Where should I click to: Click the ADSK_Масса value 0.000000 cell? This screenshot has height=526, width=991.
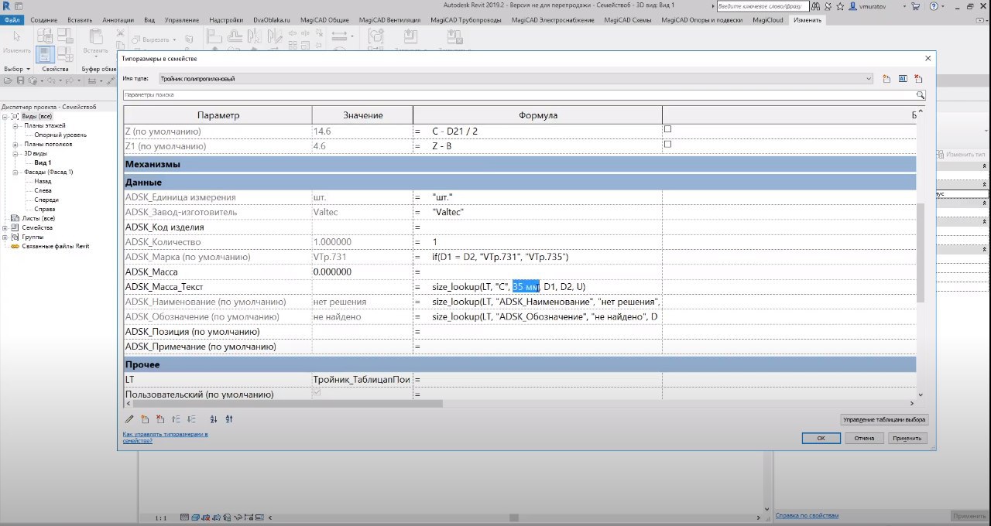(x=362, y=272)
